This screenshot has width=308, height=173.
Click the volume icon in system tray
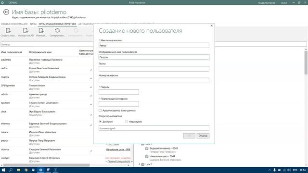click(x=289, y=170)
